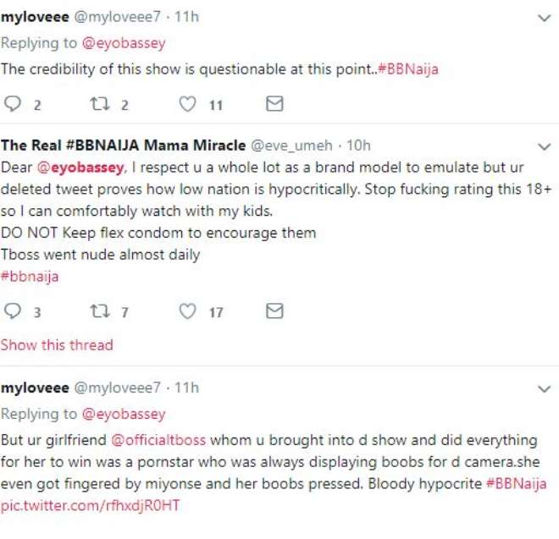Click the lowercase #bbnaija hashtag

(30, 277)
